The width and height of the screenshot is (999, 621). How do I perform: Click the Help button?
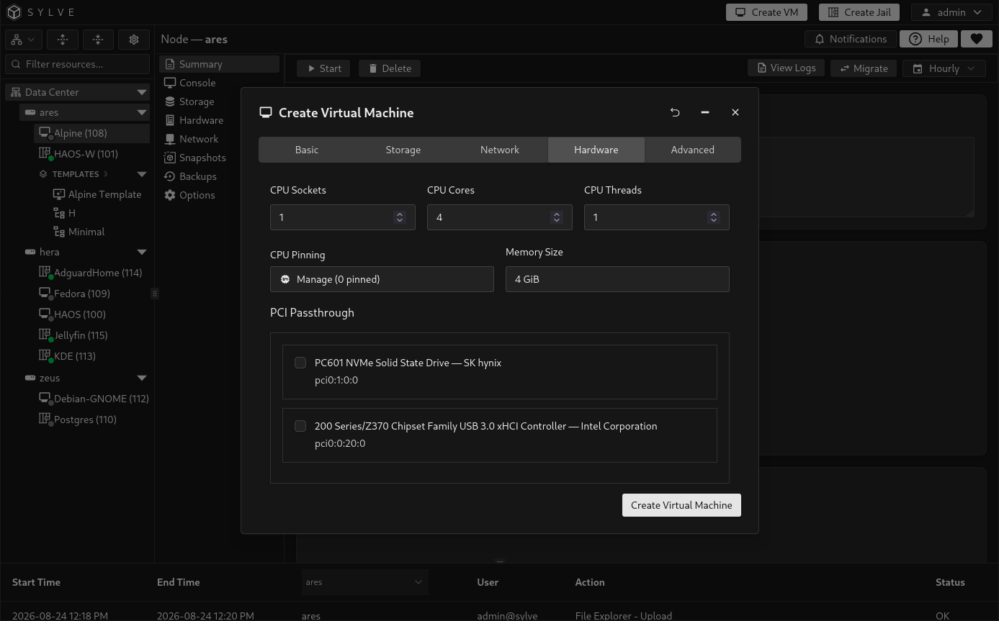point(929,39)
